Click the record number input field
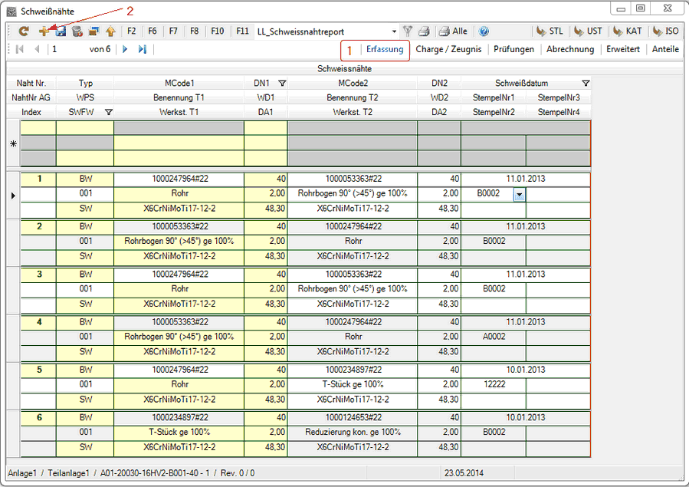The width and height of the screenshot is (689, 487). [x=67, y=49]
